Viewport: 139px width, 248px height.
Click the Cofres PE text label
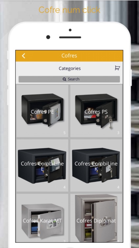(42, 112)
